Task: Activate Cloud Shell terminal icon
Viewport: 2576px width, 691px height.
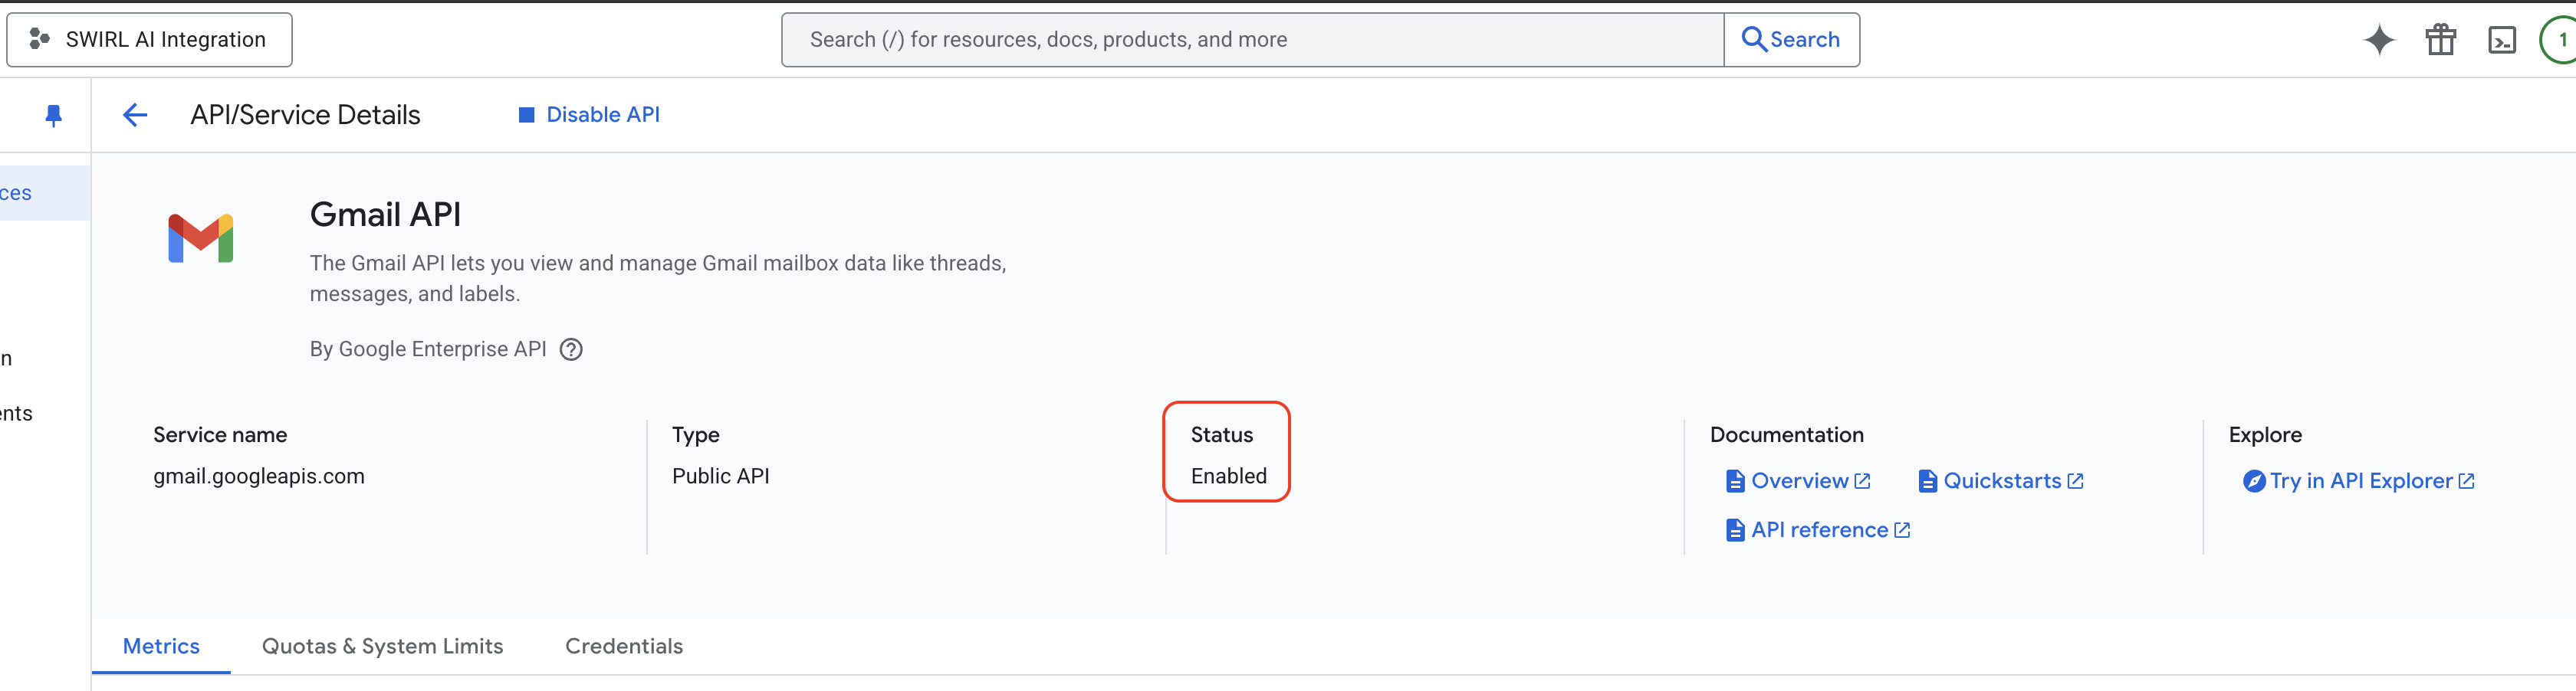Action: pyautogui.click(x=2501, y=40)
